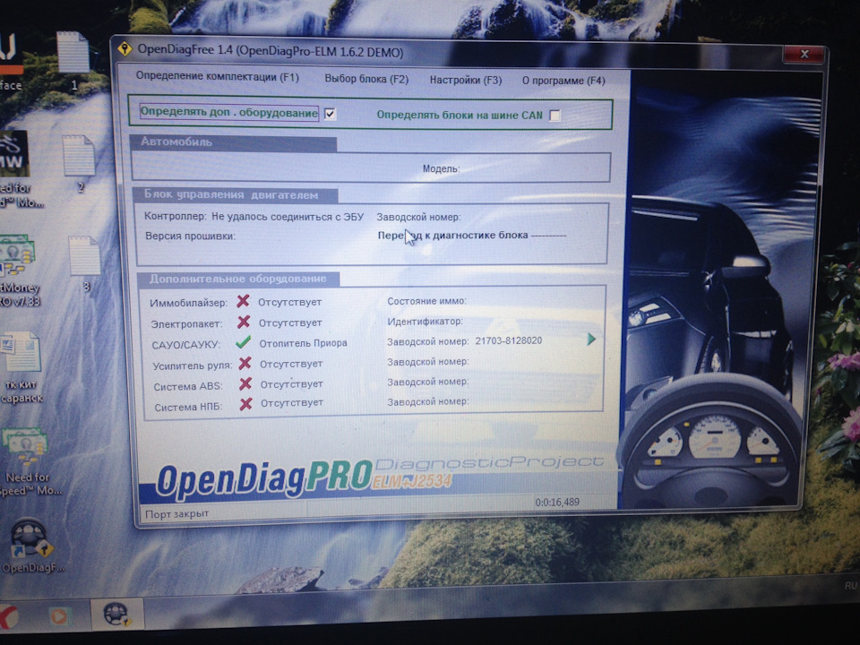860x645 pixels.
Task: Open Настройки (F3) tab
Action: (x=466, y=80)
